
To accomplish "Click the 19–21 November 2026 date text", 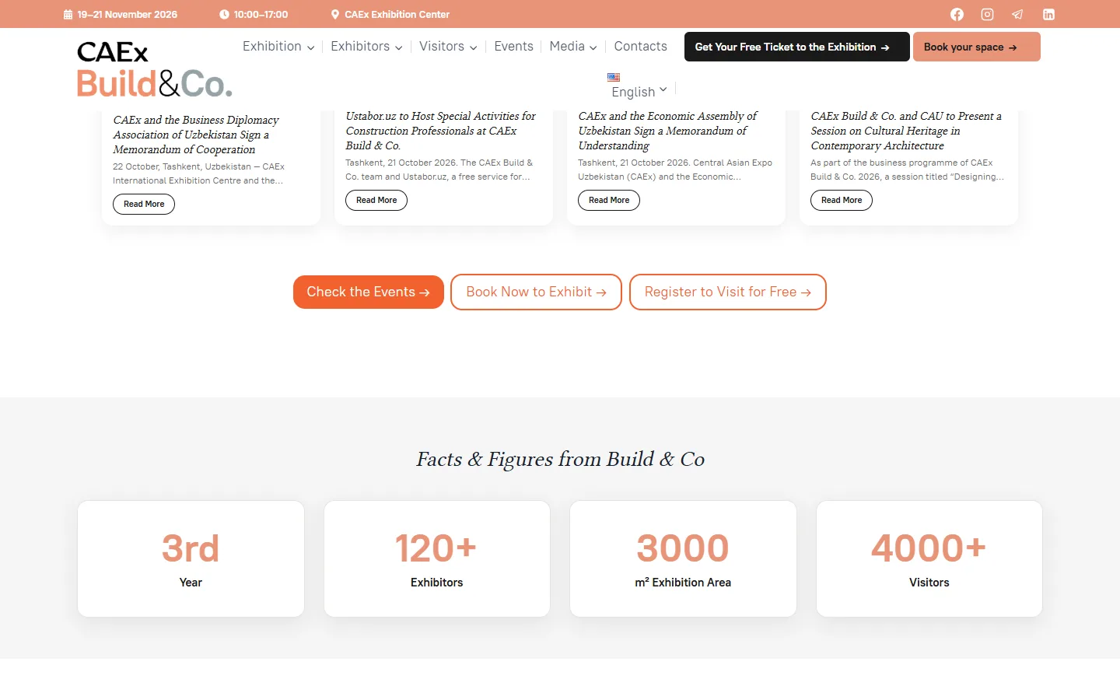I will [127, 14].
